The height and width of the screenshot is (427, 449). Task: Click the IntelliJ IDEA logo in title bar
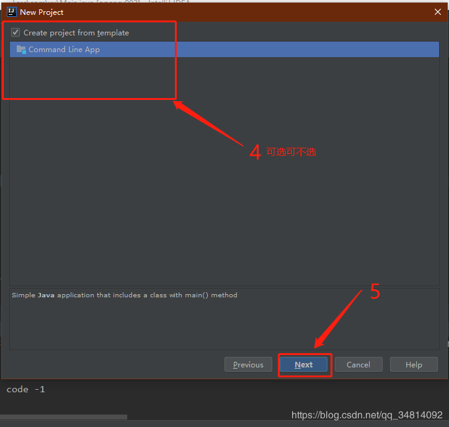pos(11,12)
